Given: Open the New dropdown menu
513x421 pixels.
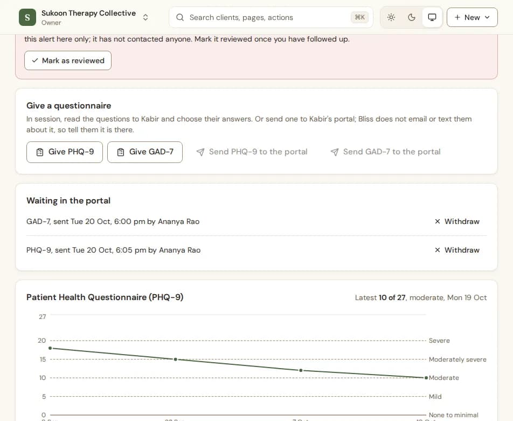Looking at the screenshot, I should [x=472, y=17].
